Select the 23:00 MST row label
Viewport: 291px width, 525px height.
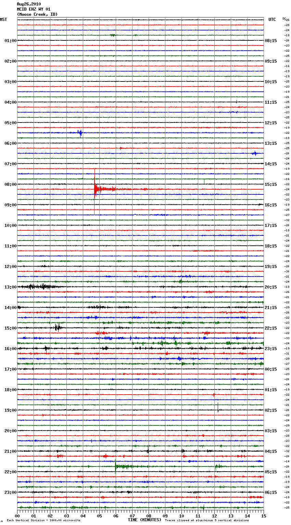point(11,492)
